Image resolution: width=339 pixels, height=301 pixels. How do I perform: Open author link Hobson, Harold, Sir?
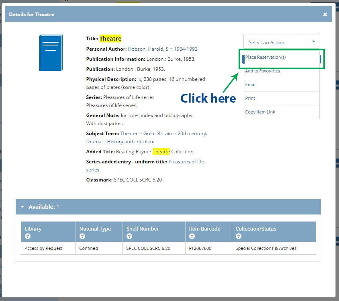(x=163, y=49)
